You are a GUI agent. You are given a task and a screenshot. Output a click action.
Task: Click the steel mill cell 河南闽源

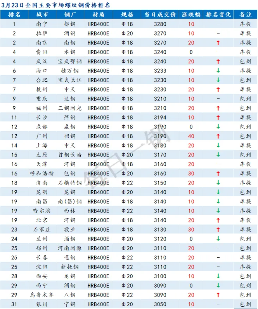point(70,248)
